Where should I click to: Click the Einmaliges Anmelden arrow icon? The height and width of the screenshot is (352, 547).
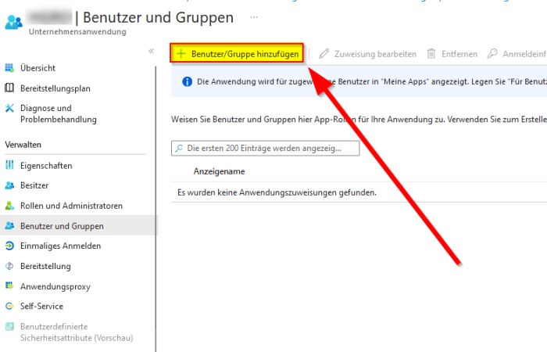[9, 246]
